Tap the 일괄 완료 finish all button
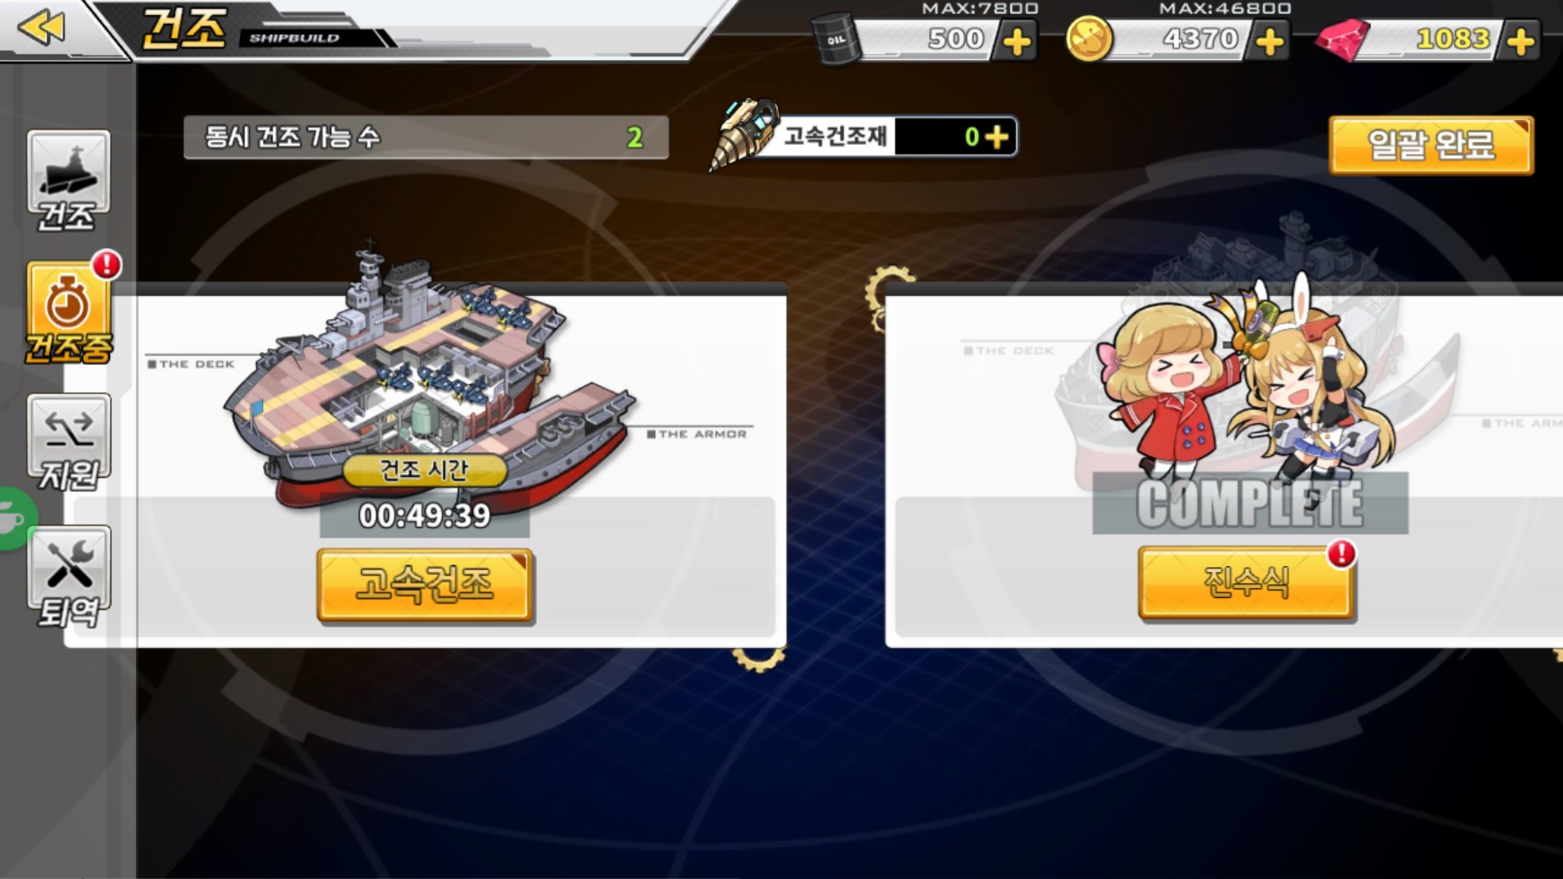Viewport: 1563px width, 879px height. tap(1431, 145)
